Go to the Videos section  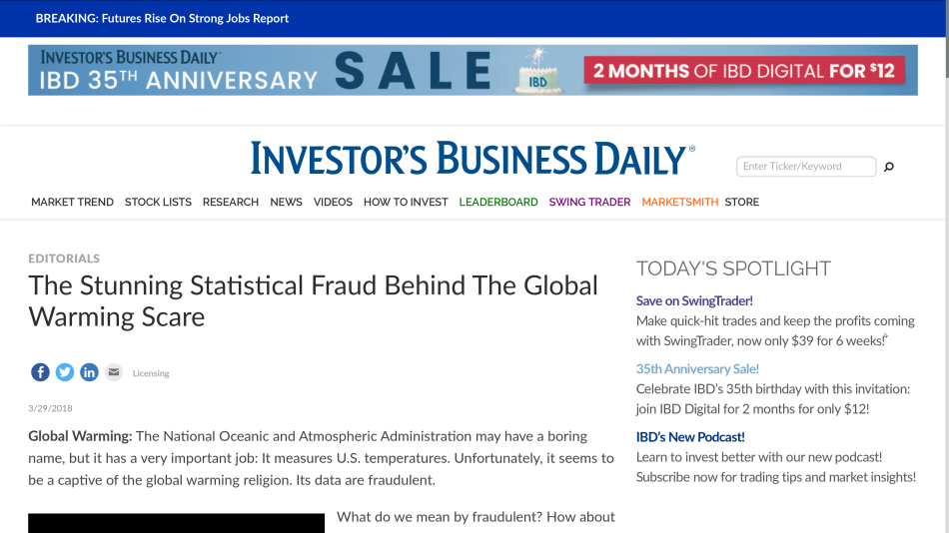pyautogui.click(x=333, y=202)
